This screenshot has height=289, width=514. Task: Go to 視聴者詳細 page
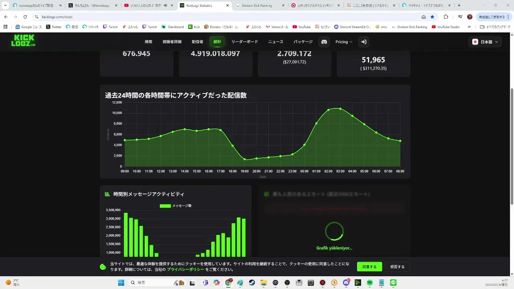(172, 42)
